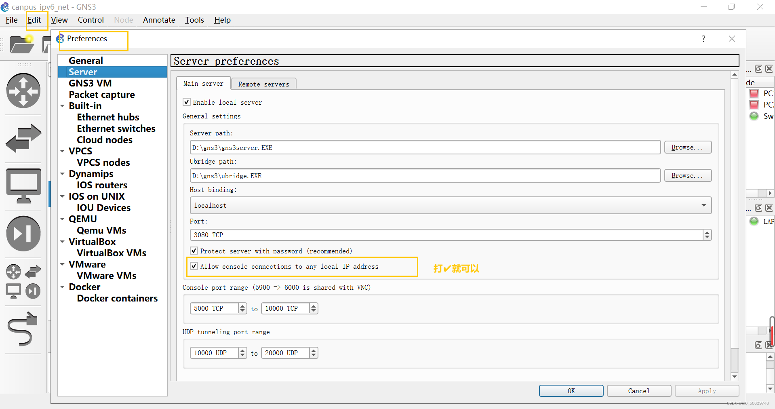Click the Ubridge path input field
775x409 pixels.
tap(425, 176)
